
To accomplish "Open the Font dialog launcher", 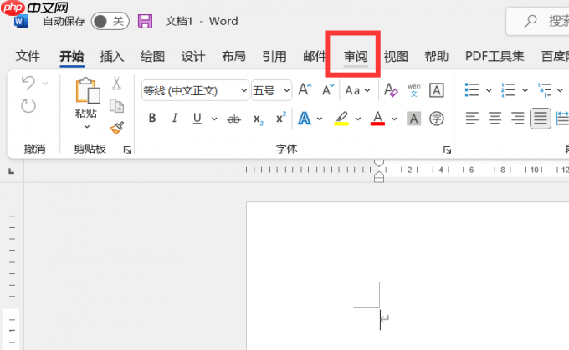I will point(447,150).
